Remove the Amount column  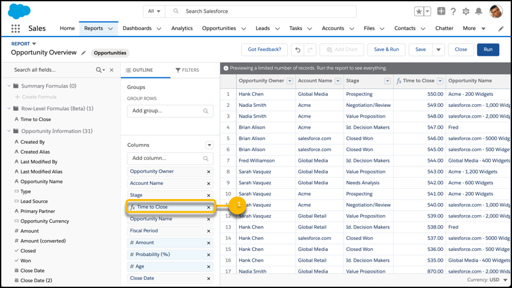pyautogui.click(x=209, y=243)
